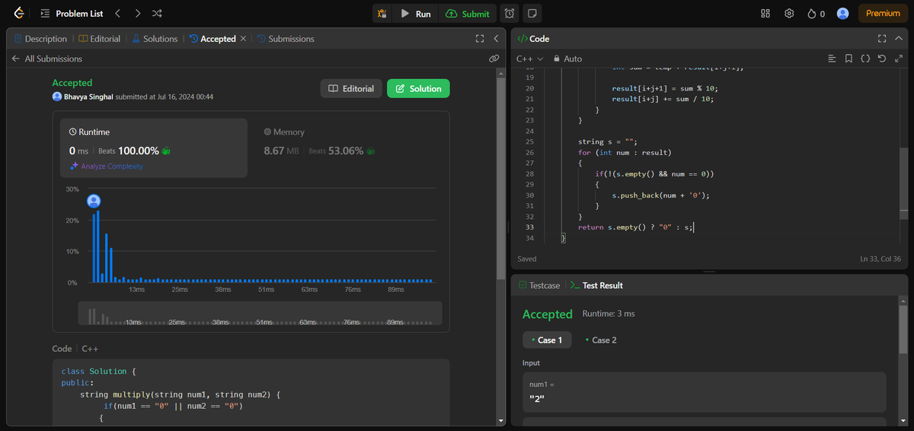Viewport: 914px width, 431px height.
Task: Go back to All Submissions
Action: (x=47, y=59)
